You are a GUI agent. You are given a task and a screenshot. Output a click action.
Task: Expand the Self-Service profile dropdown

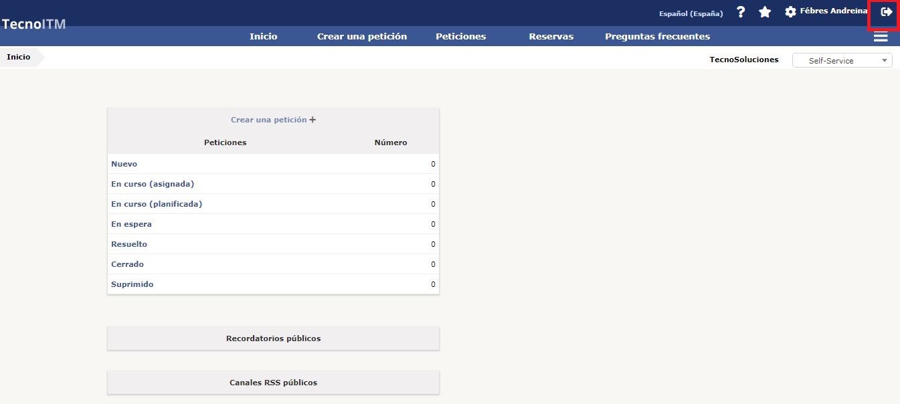coord(842,61)
